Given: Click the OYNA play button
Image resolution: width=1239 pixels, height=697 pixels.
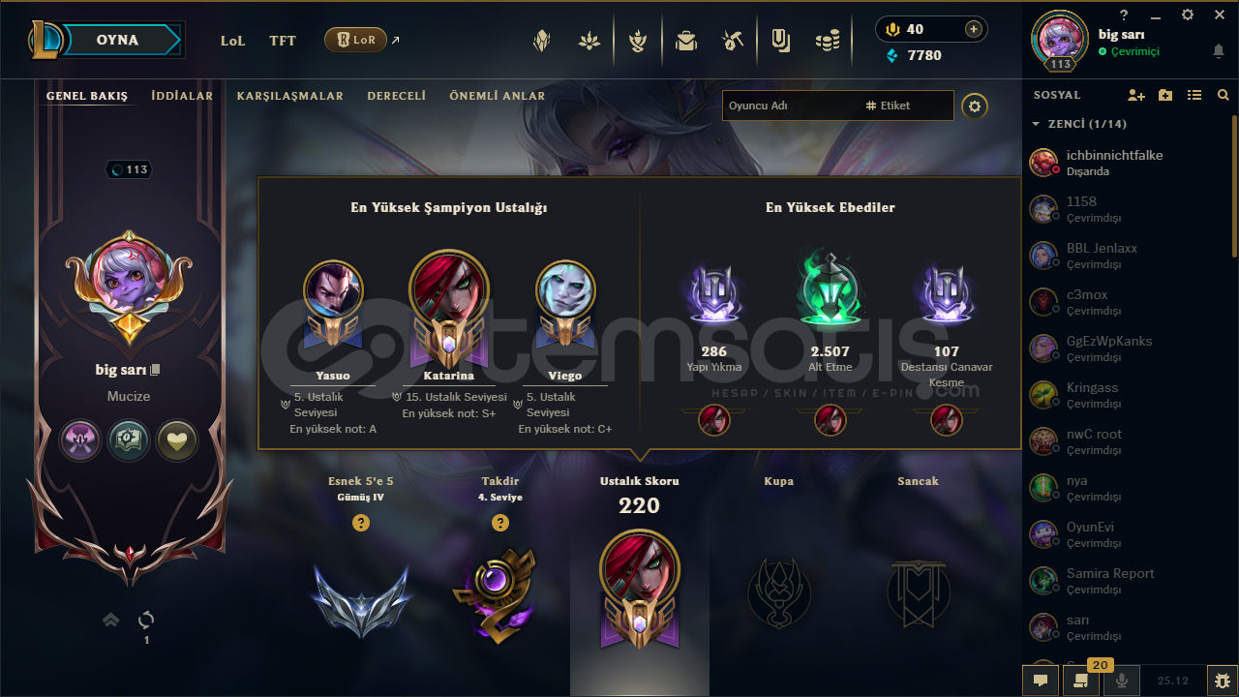Looking at the screenshot, I should (117, 40).
